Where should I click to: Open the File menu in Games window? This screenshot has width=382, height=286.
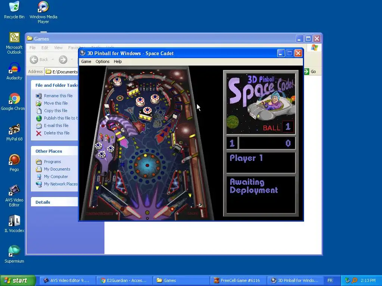[32, 48]
